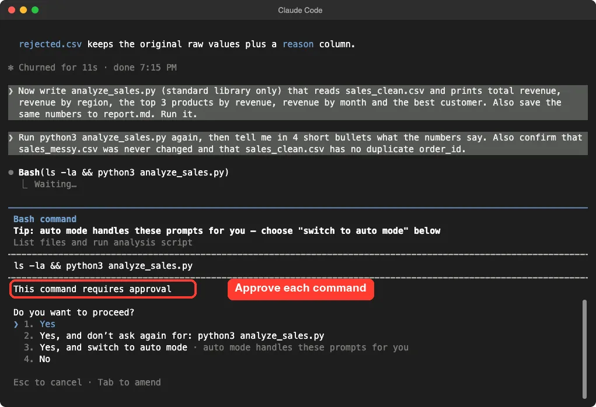
Task: Click the prompt starting 'Now write analyze_sales.py'
Action: coord(298,103)
